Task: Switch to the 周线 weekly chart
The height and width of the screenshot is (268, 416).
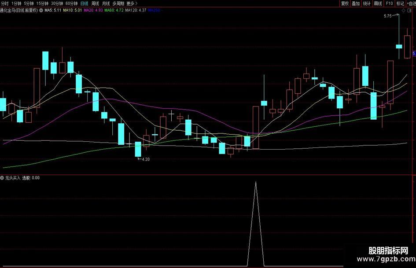Action: (95, 4)
